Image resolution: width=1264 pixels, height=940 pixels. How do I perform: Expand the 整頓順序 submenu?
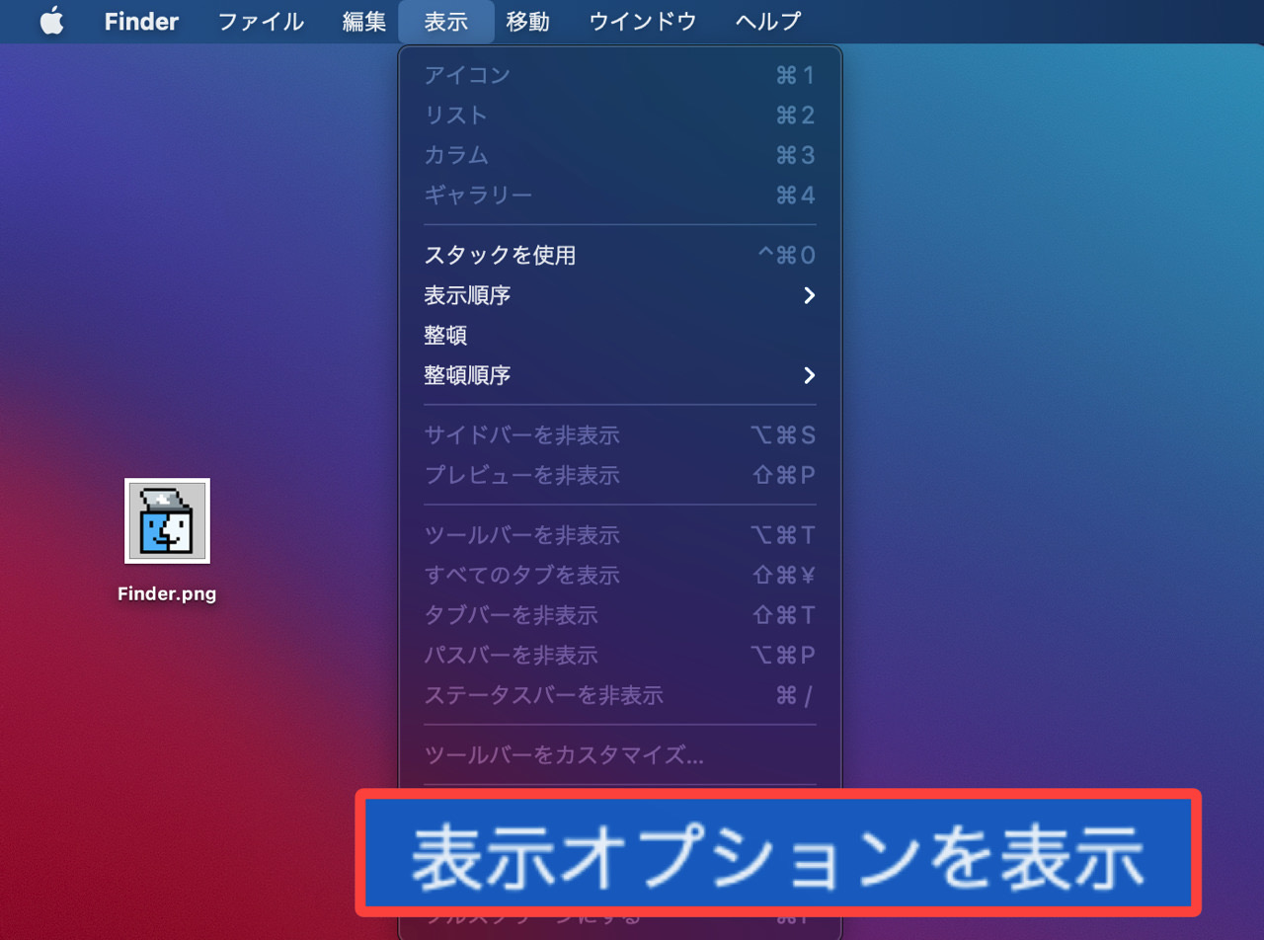(620, 375)
